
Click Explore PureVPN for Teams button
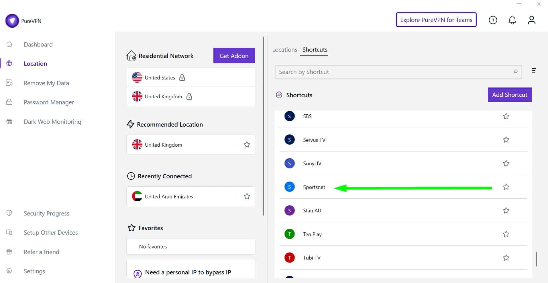coord(436,20)
